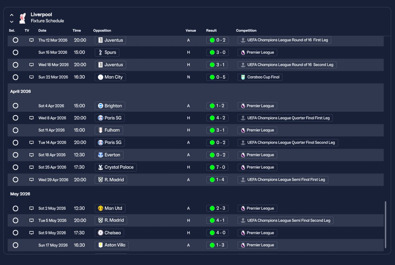Open Juventus from the 18 Mar fixture row

pyautogui.click(x=110, y=65)
